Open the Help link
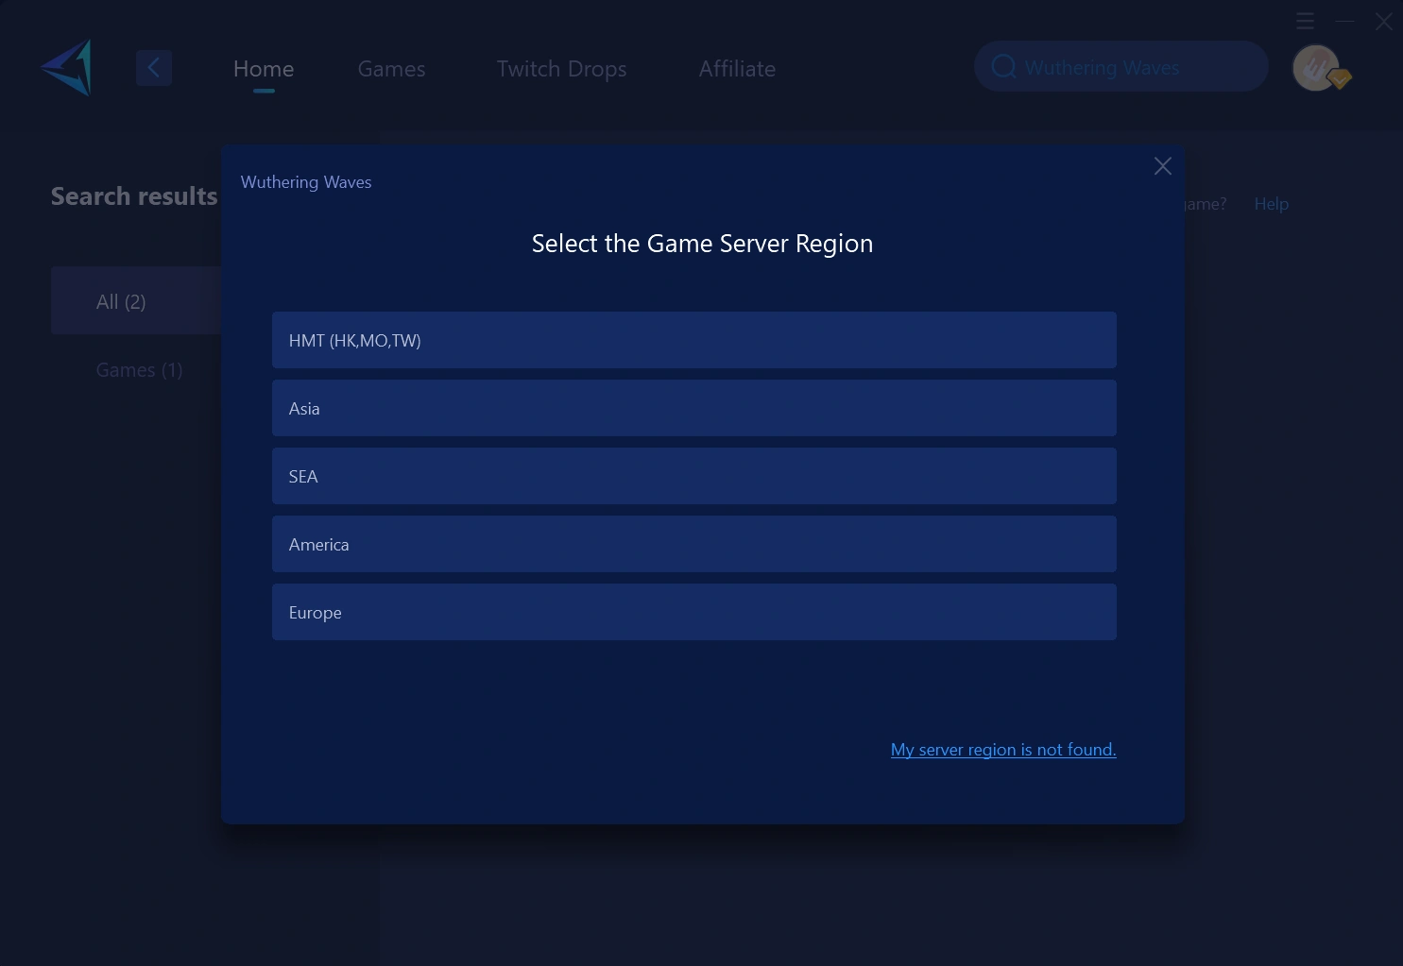This screenshot has width=1403, height=966. point(1271,203)
